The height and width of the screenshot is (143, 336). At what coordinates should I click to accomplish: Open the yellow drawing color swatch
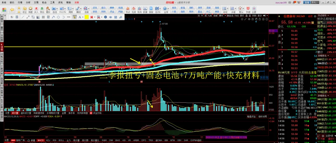pos(87,17)
